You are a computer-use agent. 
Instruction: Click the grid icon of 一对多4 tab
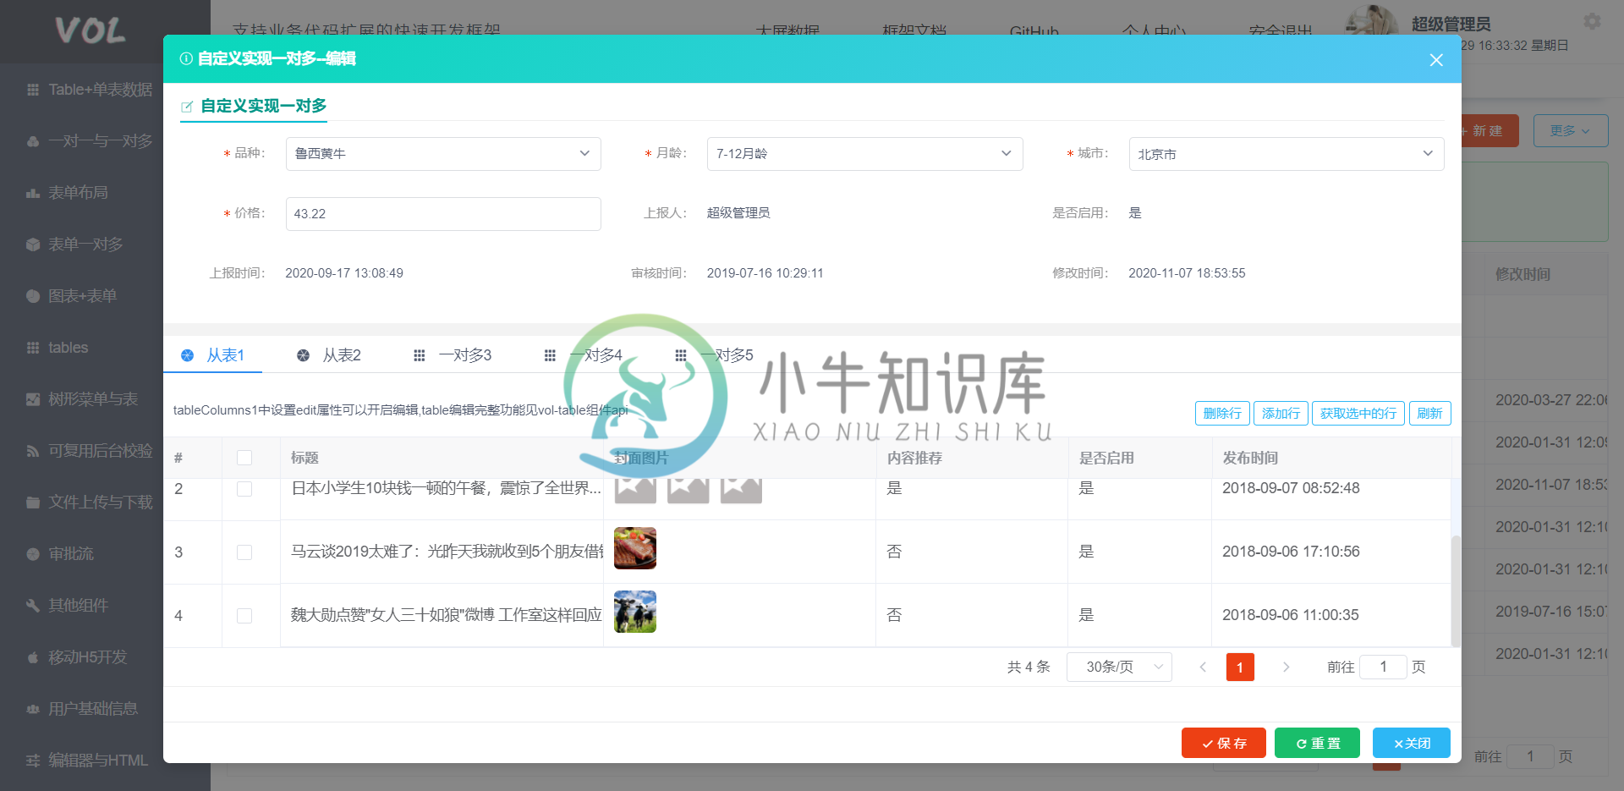(x=550, y=355)
